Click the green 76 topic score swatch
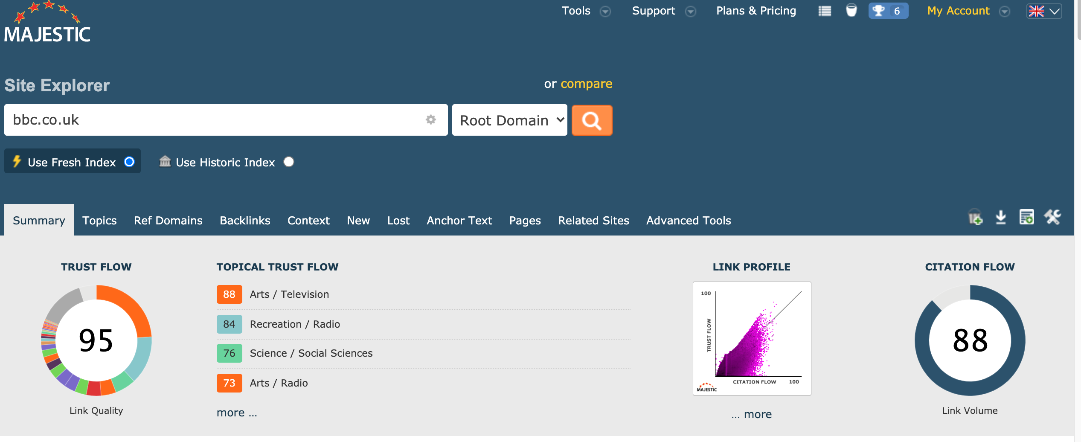The image size is (1081, 442). tap(230, 353)
